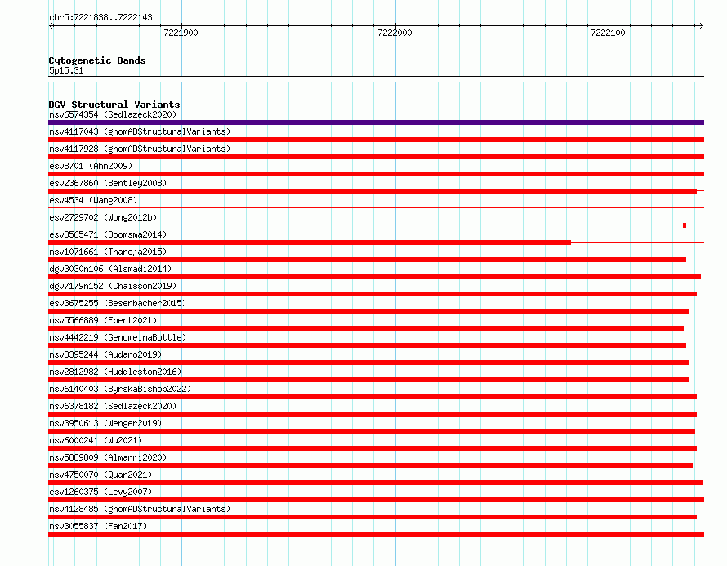Open nsv4117928 (gnomADStructuralVariants) label
The width and height of the screenshot is (727, 566).
point(140,149)
